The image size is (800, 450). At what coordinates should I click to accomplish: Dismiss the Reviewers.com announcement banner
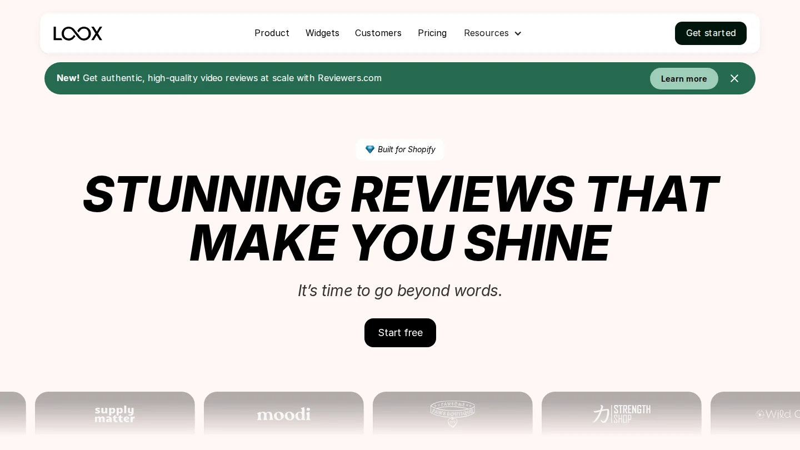pyautogui.click(x=734, y=78)
